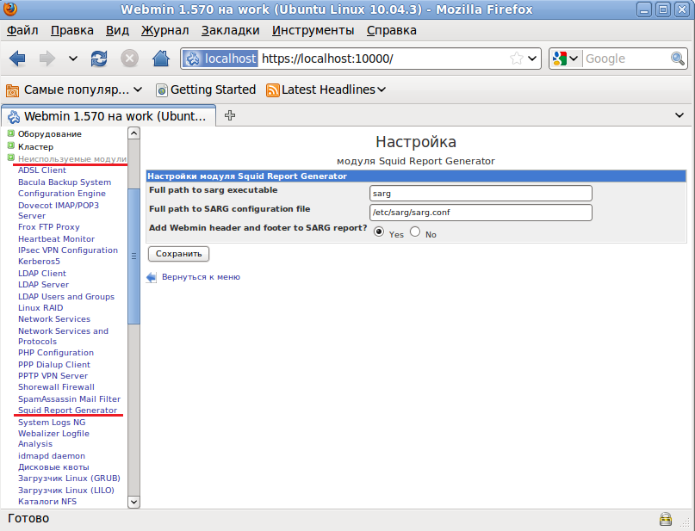Viewport: 695px width, 531px height.
Task: Open the Загрузчик Linux (GRUB) module
Action: [69, 478]
